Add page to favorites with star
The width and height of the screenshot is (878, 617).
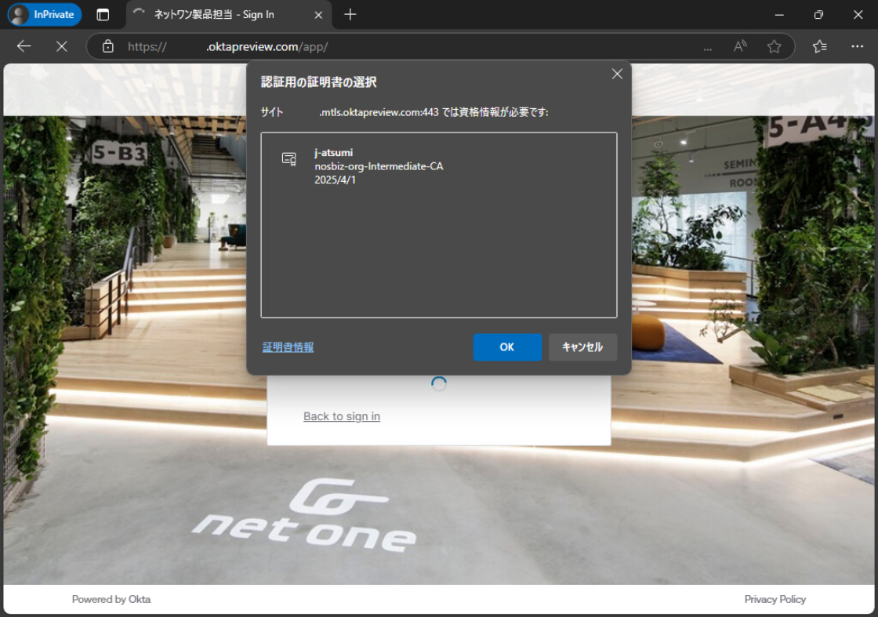[774, 46]
